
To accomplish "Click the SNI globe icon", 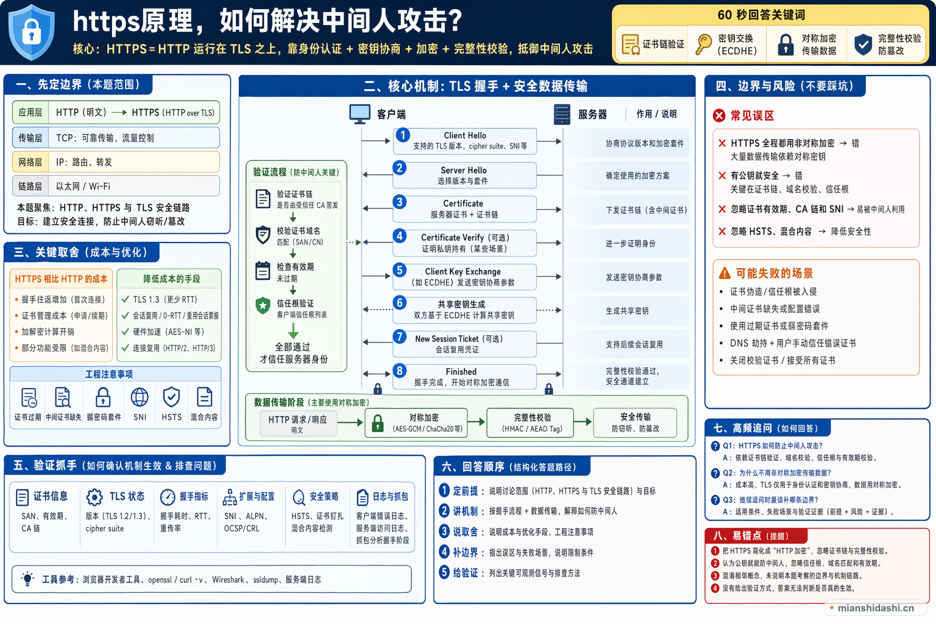I will tap(140, 397).
